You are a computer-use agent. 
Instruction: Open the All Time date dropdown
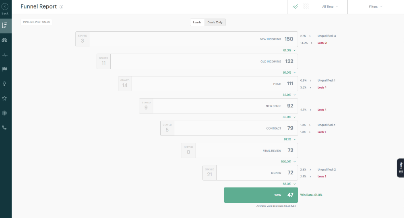(x=330, y=7)
